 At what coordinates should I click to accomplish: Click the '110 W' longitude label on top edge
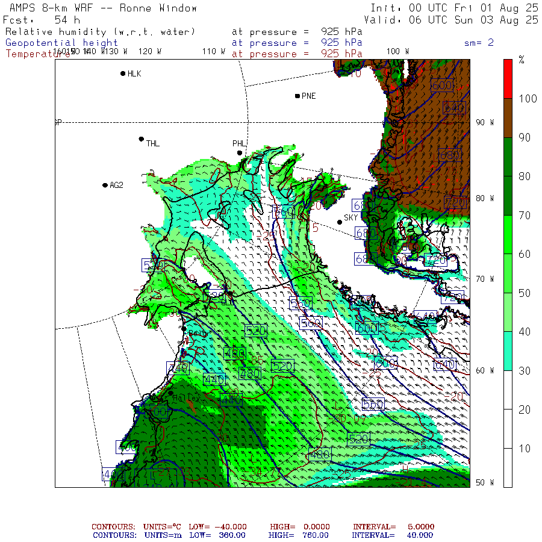click(x=214, y=52)
